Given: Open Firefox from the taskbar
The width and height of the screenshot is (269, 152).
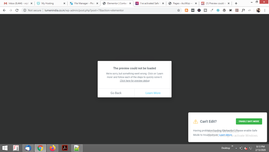Looking at the screenshot, I should (x=52, y=148).
